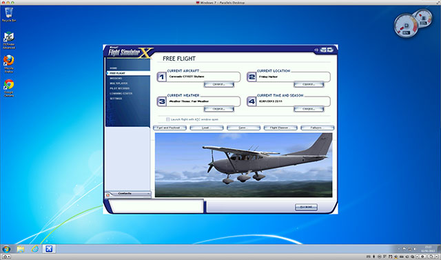Change the current aircraft

[x=219, y=84]
